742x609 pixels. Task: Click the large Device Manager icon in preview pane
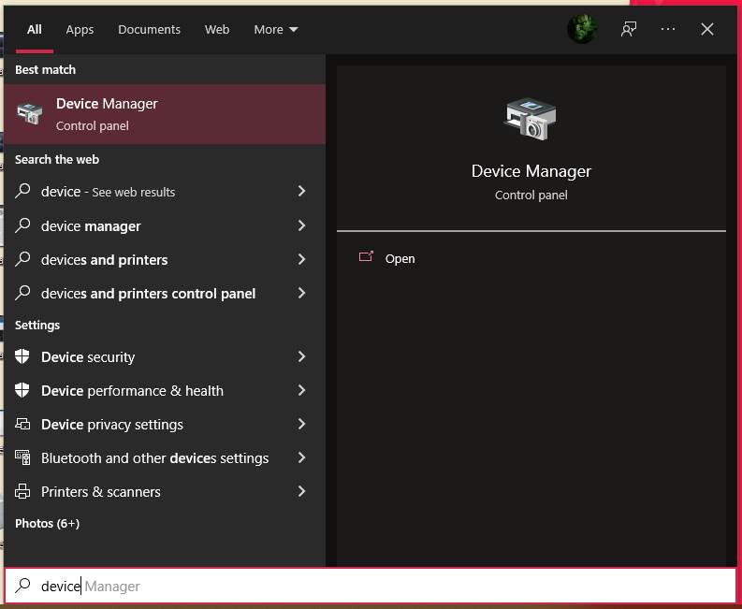[x=530, y=119]
